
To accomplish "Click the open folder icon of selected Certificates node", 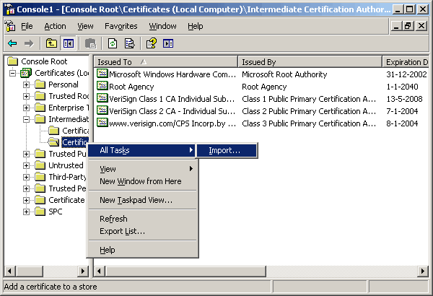I will tap(53, 142).
